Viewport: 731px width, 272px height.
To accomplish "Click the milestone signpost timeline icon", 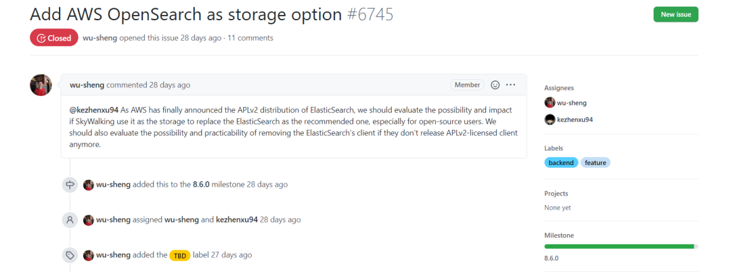I will click(x=70, y=185).
